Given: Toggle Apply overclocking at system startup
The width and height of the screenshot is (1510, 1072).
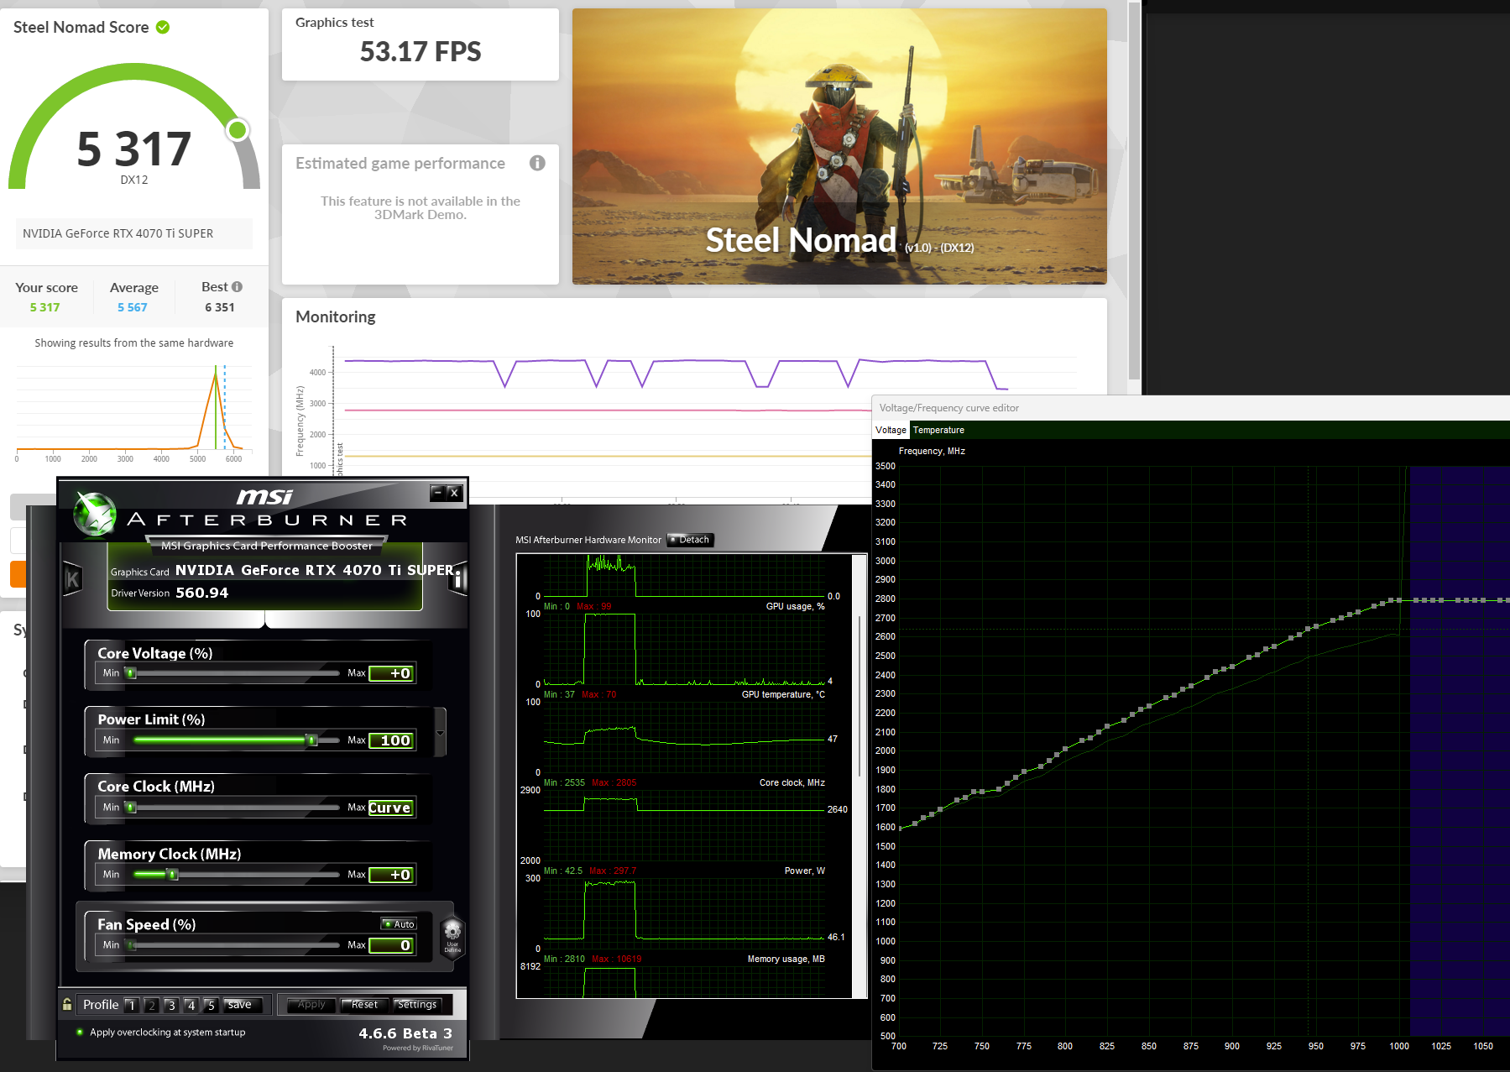Looking at the screenshot, I should [161, 1033].
